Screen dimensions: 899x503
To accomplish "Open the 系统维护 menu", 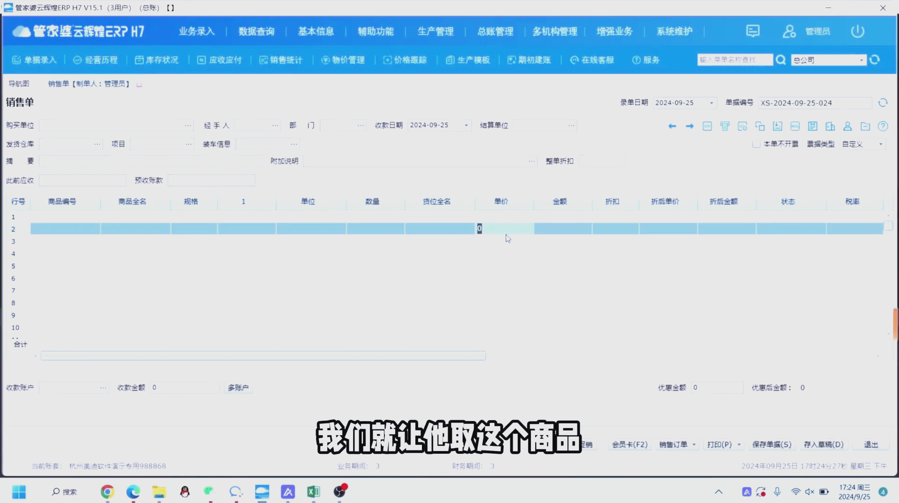I will [675, 31].
